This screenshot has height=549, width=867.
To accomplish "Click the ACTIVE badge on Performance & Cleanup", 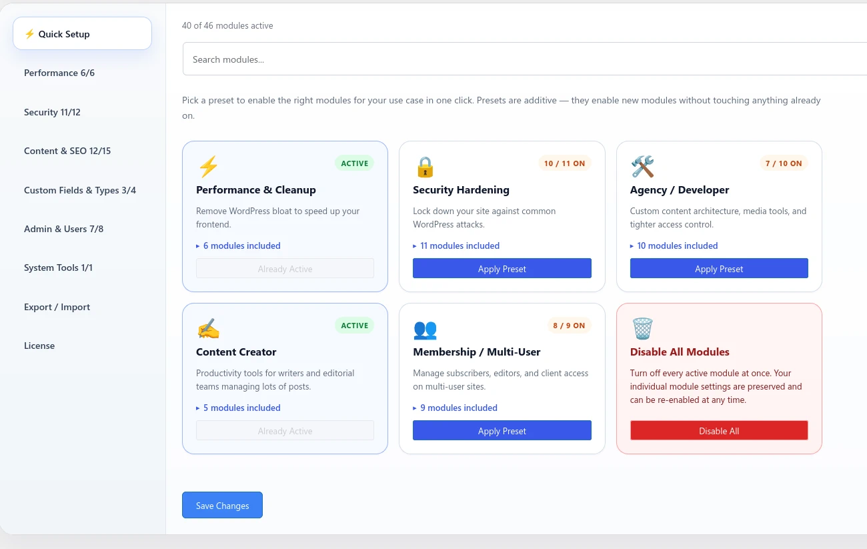I will click(355, 163).
